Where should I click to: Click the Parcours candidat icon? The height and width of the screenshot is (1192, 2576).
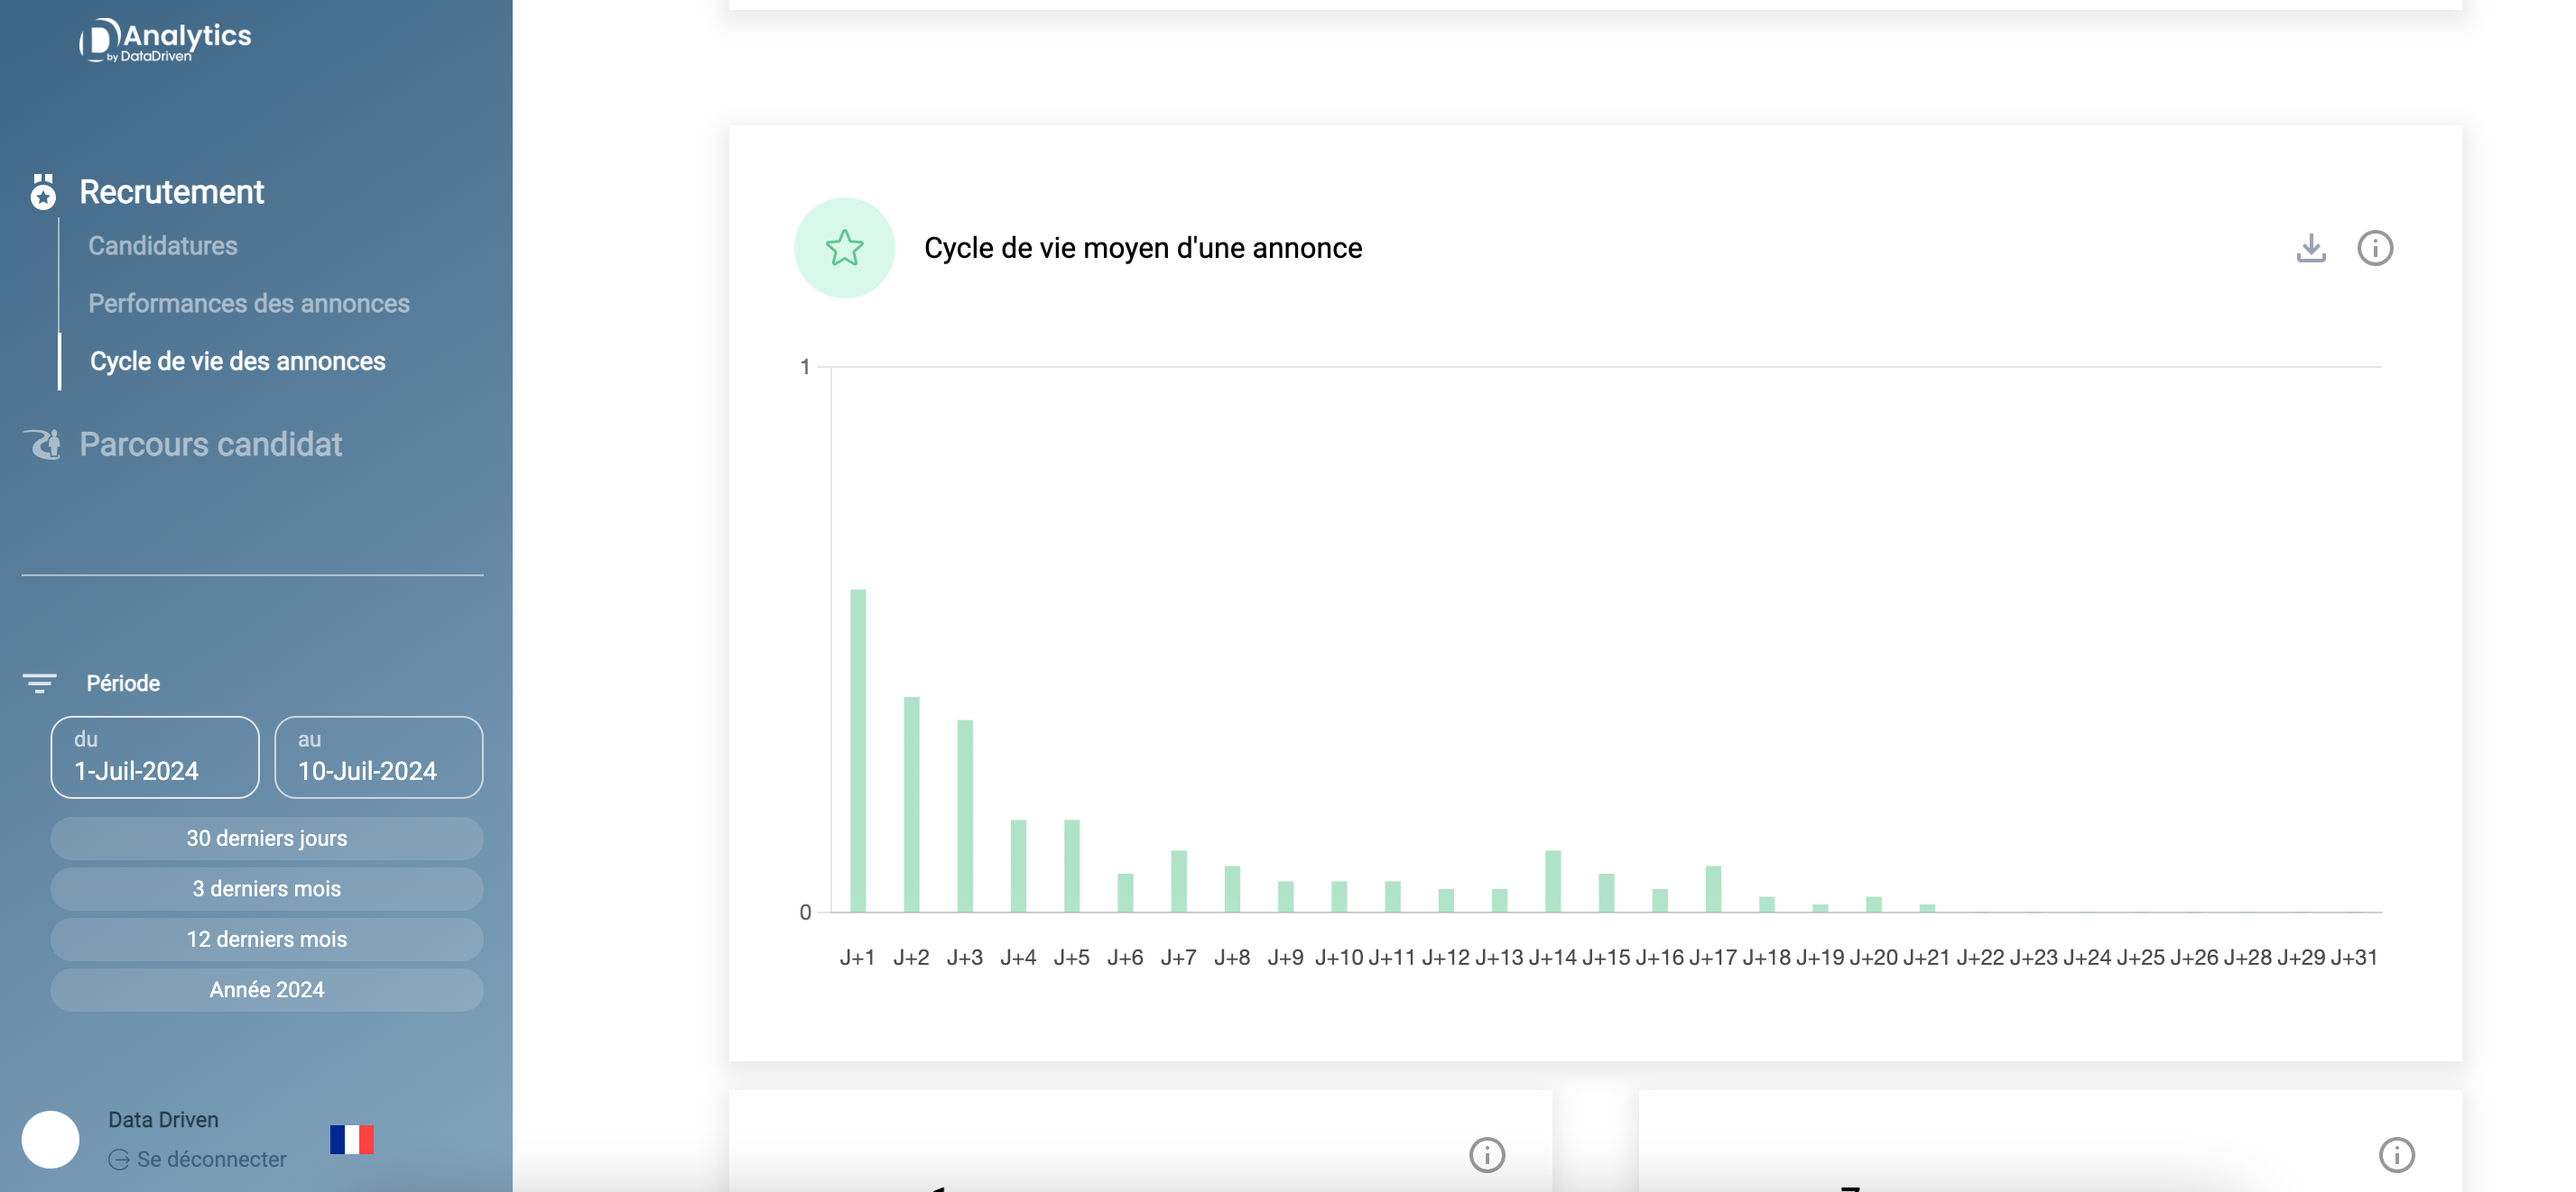click(x=43, y=445)
